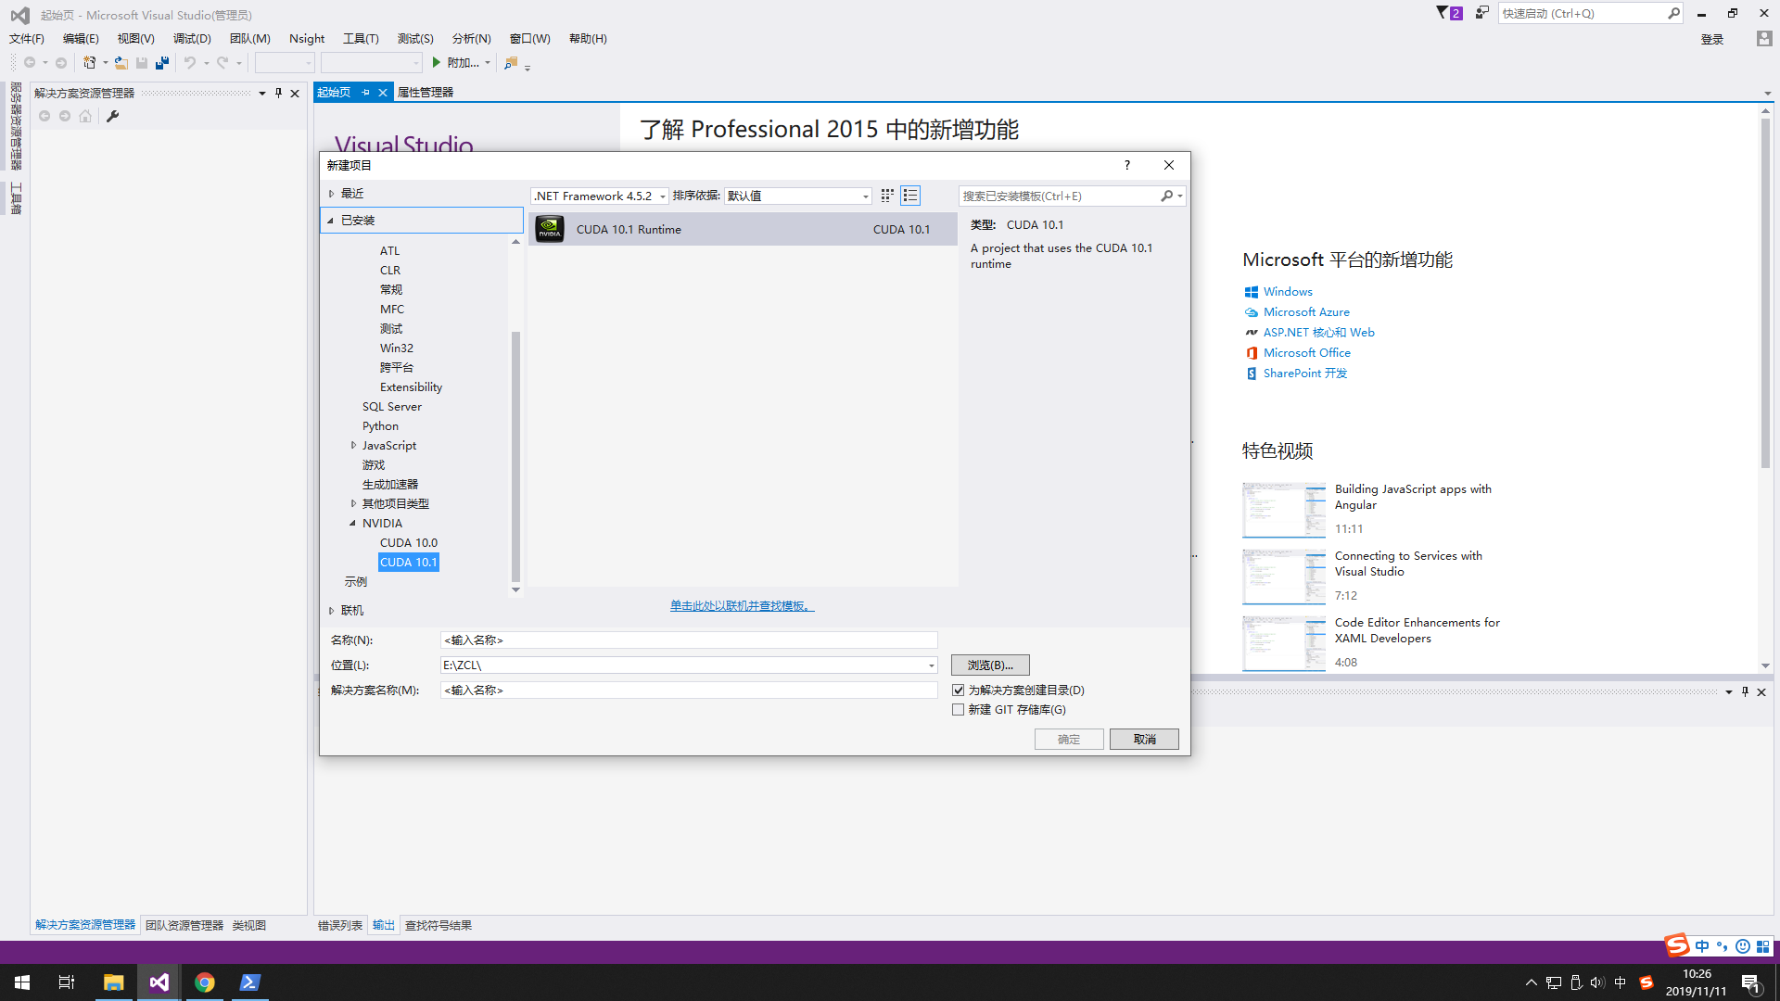Switch to medium icons list view
The width and height of the screenshot is (1780, 1001).
[910, 196]
